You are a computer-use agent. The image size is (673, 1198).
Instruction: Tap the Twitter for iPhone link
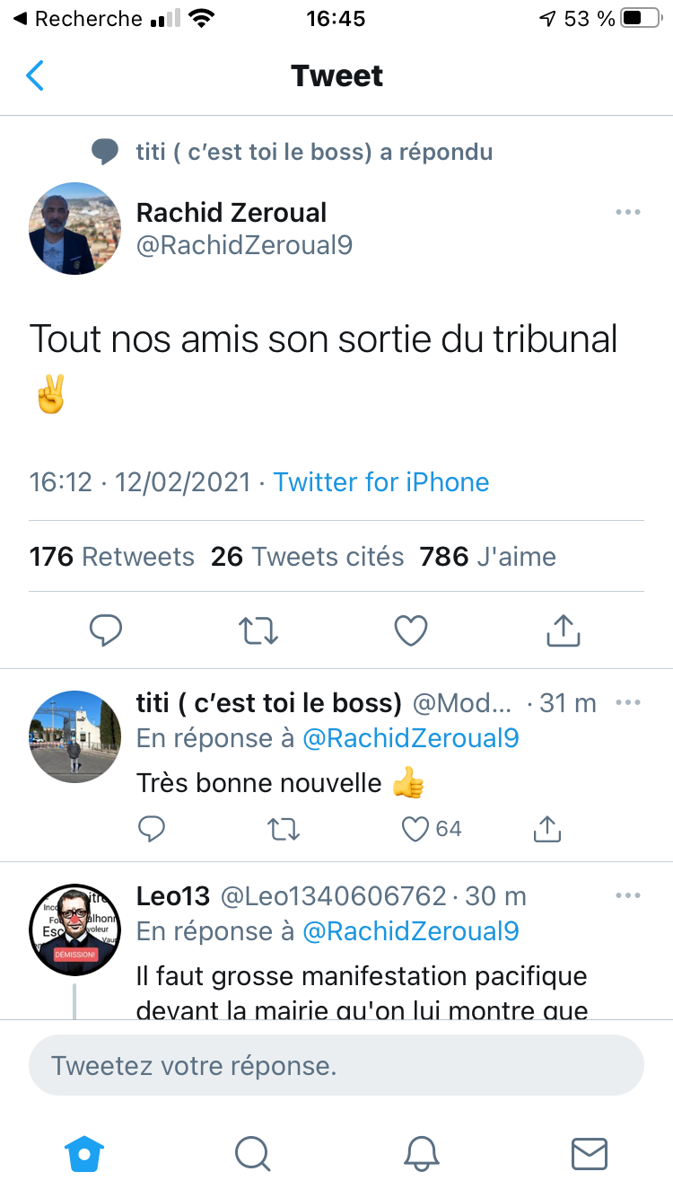pyautogui.click(x=381, y=482)
